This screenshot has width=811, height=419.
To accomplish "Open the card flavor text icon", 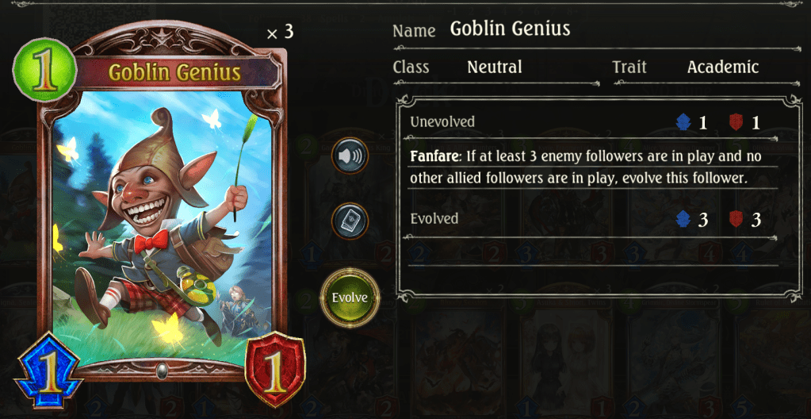I will 350,221.
